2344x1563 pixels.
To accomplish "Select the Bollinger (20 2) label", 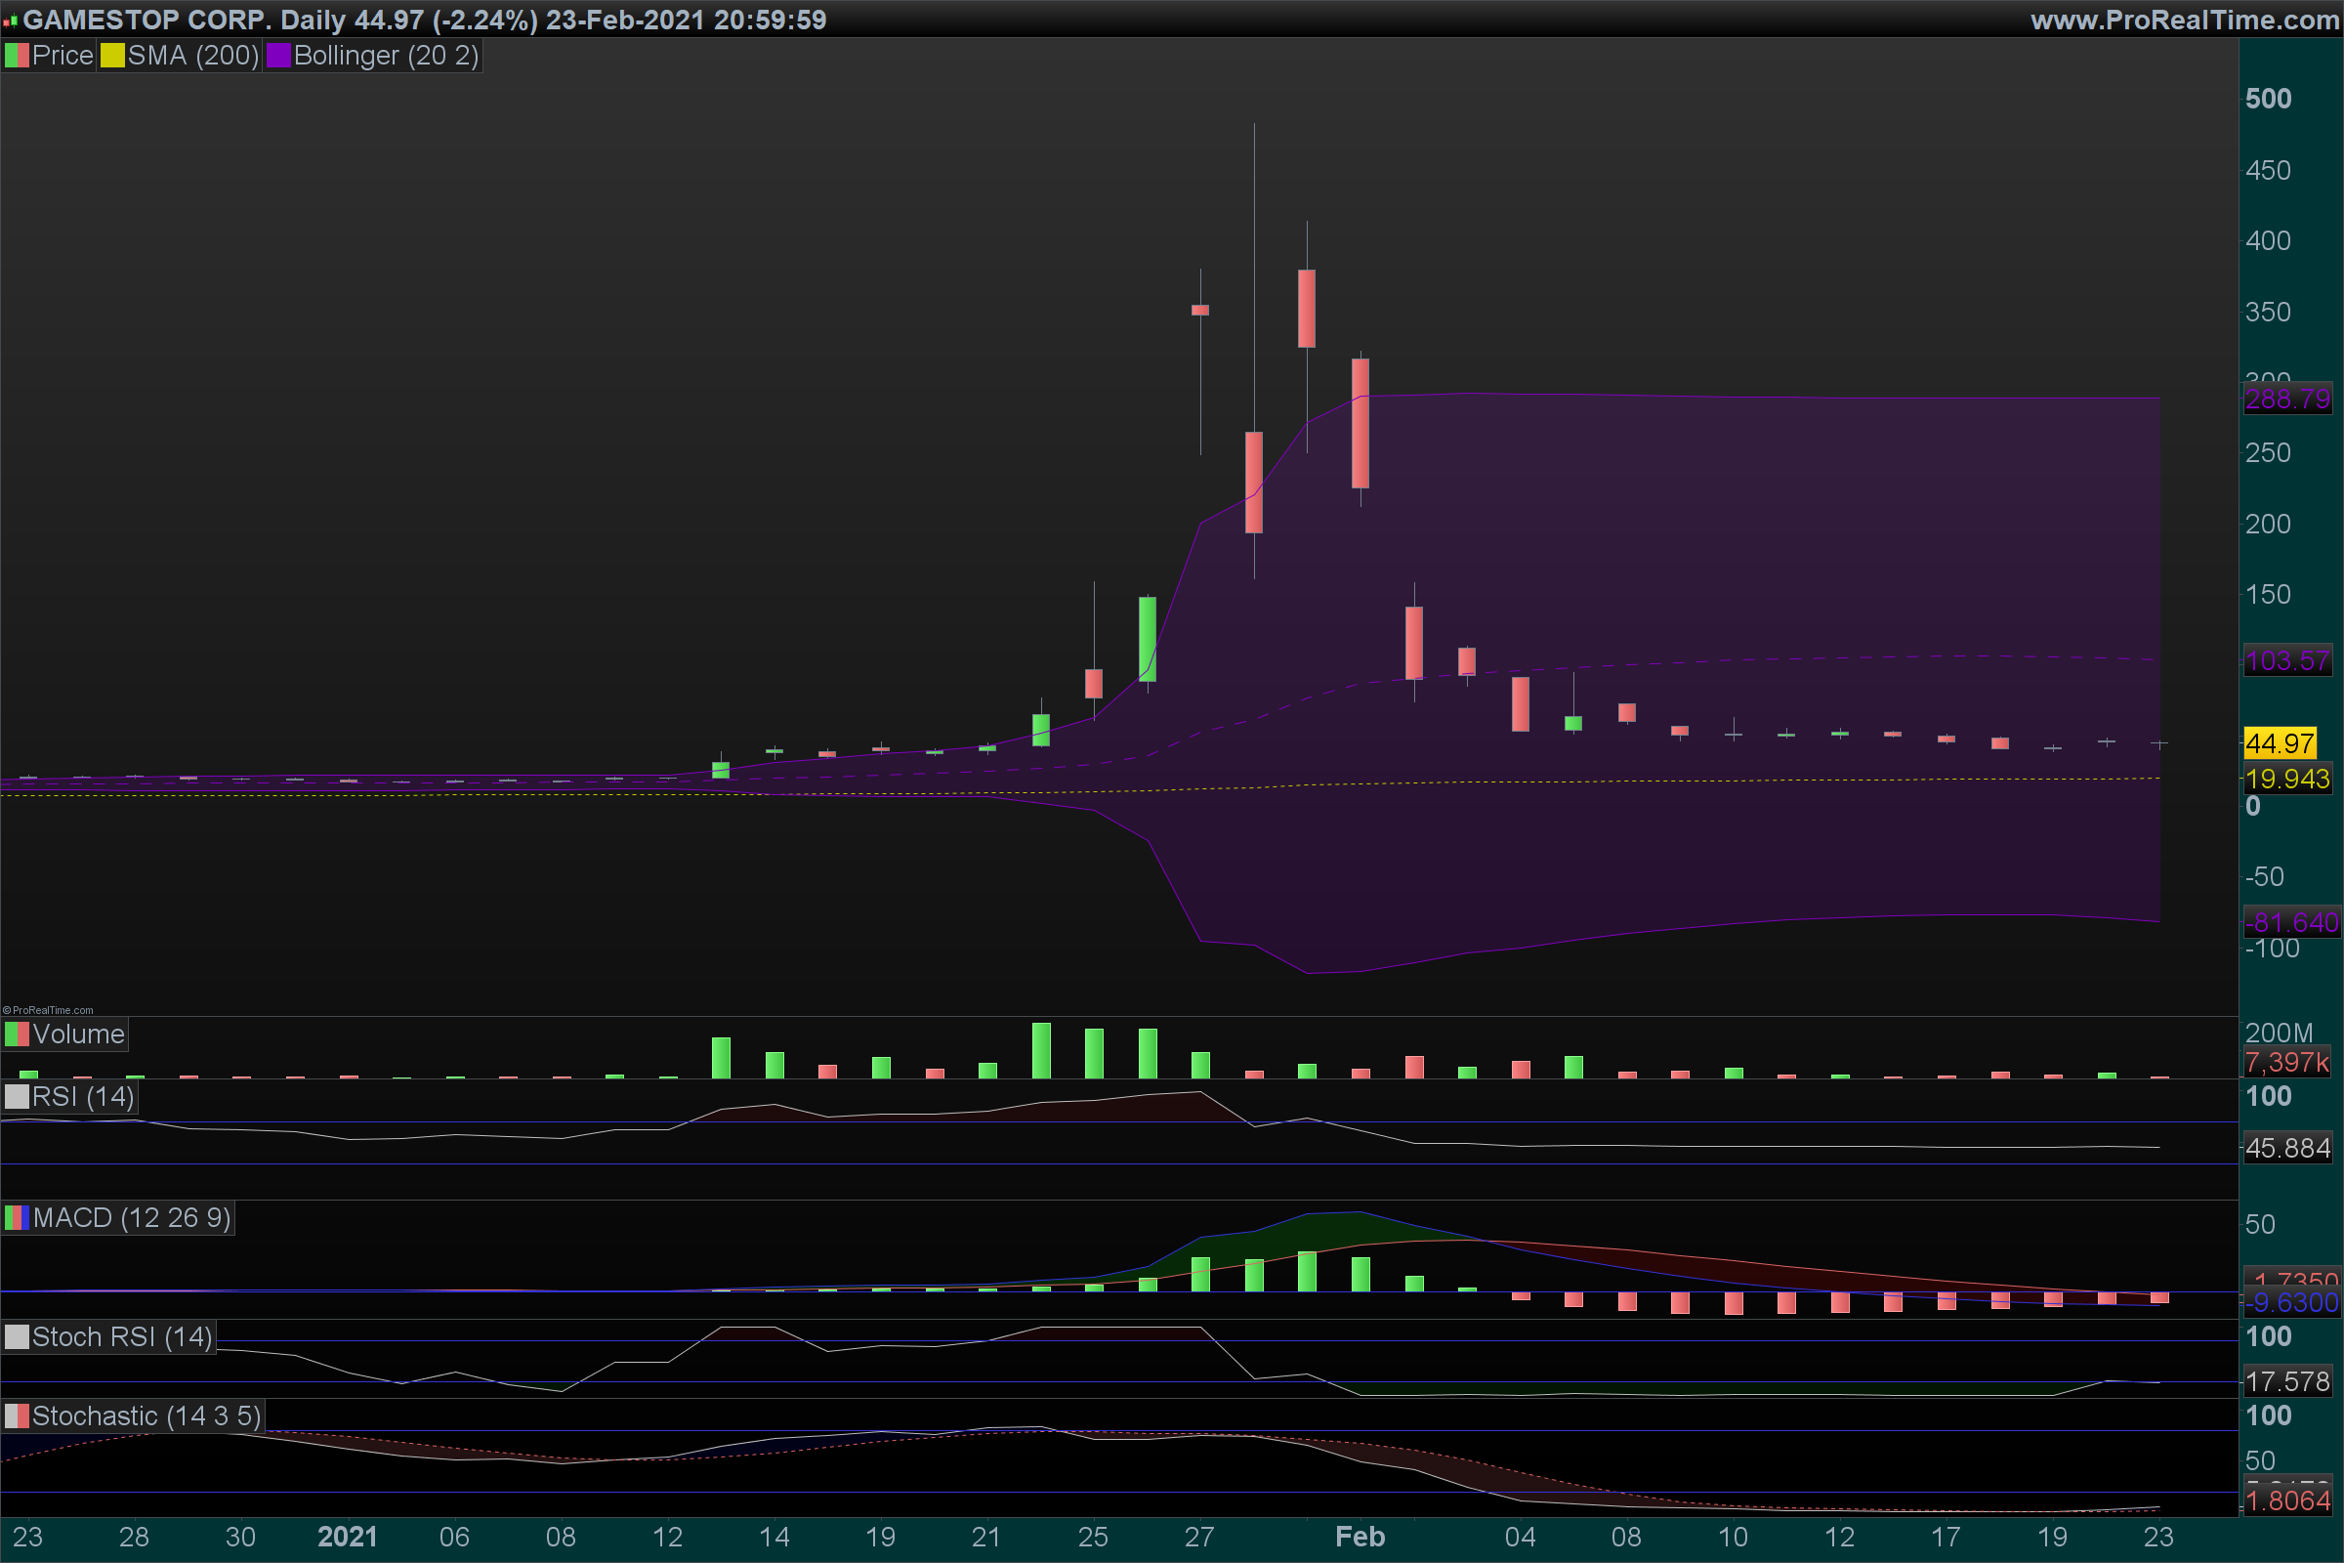I will 387,56.
